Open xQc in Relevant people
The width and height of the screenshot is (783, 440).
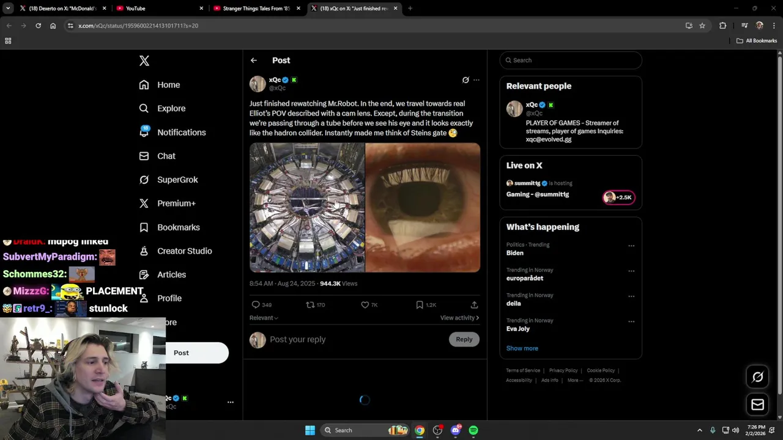[x=571, y=122]
